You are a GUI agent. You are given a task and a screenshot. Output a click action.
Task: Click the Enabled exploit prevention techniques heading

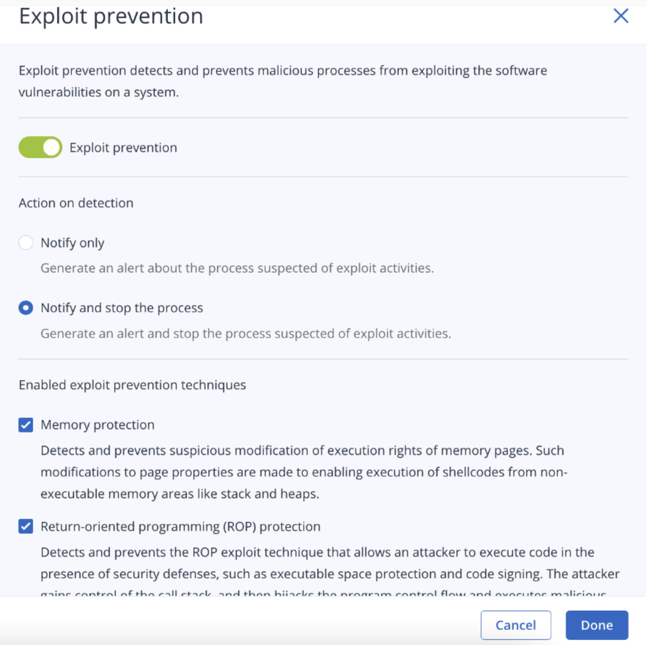pyautogui.click(x=133, y=385)
